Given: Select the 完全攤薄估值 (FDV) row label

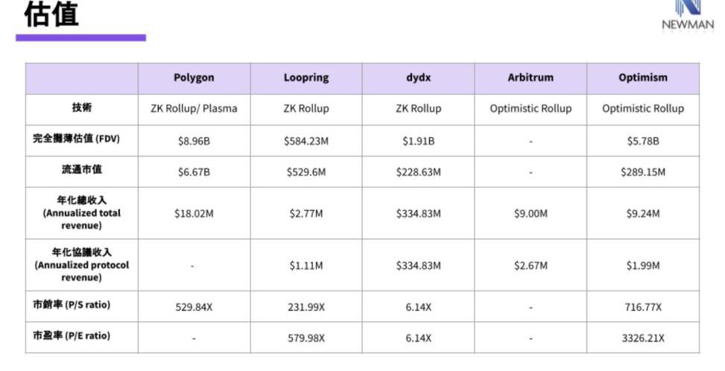Looking at the screenshot, I should 82,140.
